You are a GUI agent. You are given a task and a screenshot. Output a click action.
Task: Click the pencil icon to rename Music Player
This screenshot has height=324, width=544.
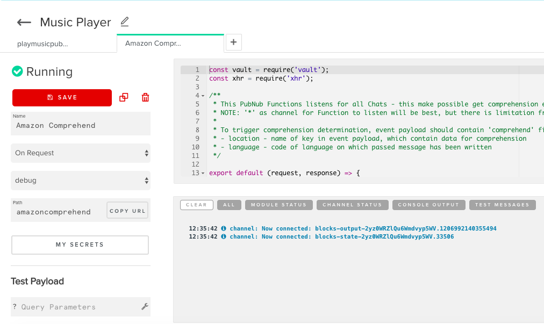[125, 22]
